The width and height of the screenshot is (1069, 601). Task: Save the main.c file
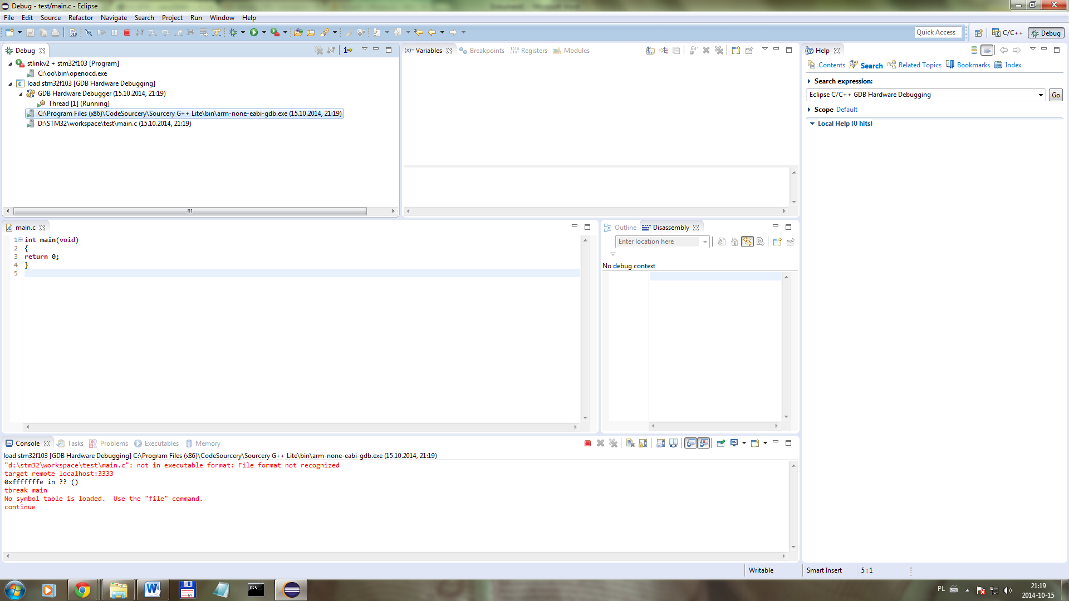(30, 32)
